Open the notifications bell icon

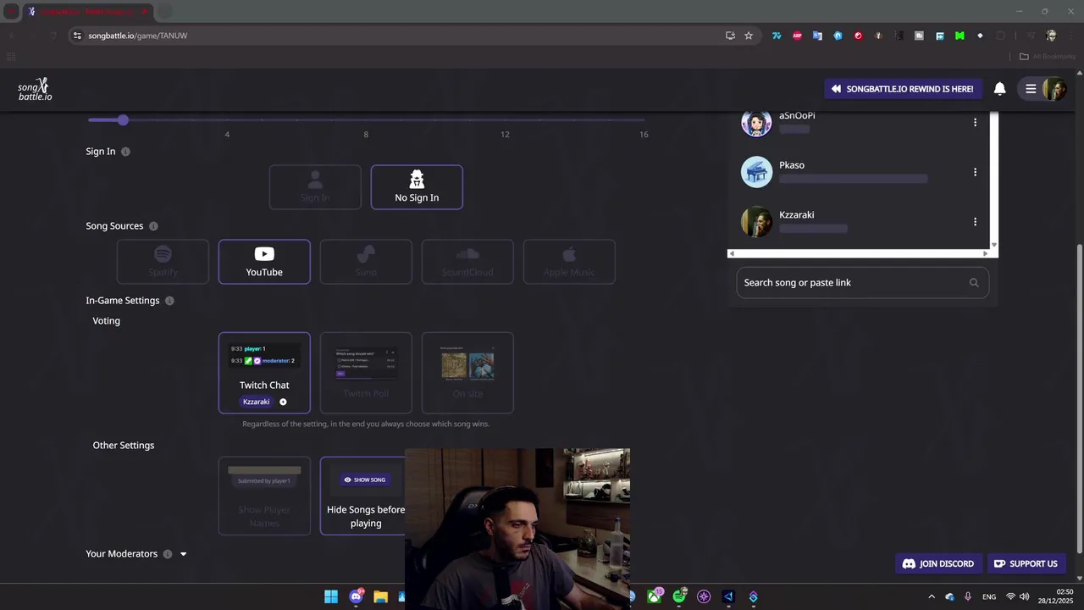click(1000, 89)
